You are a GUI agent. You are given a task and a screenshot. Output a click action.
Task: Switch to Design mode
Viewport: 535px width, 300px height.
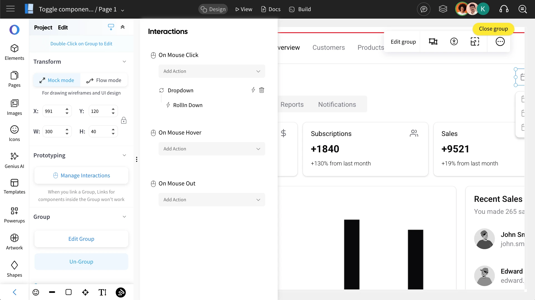click(213, 9)
